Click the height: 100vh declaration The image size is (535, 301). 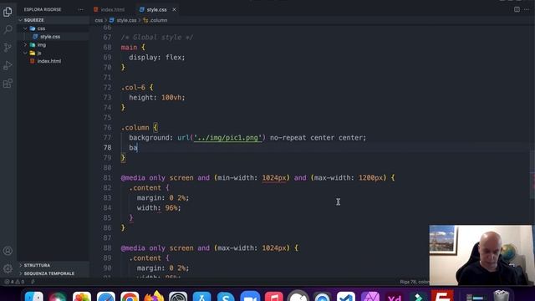coord(157,98)
